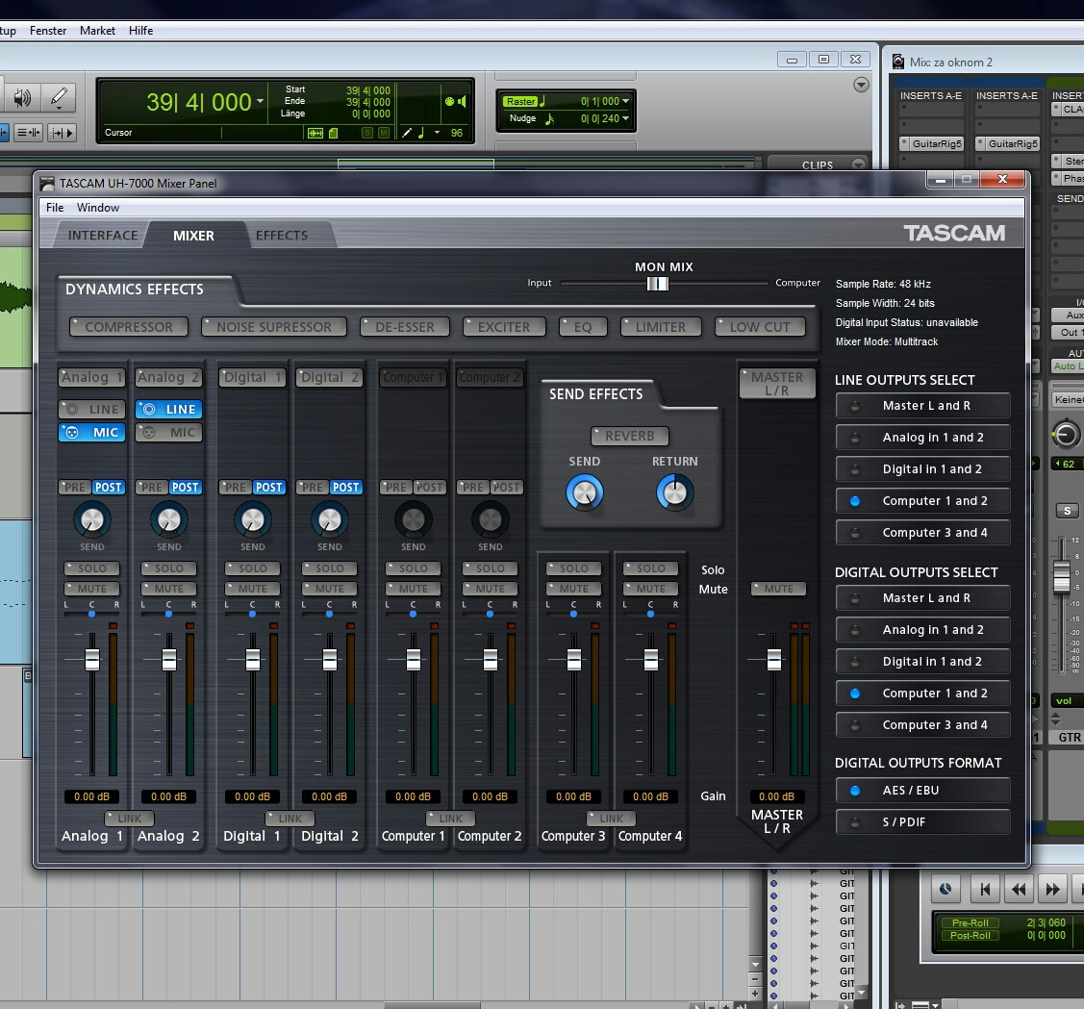This screenshot has height=1009, width=1084.
Task: Enable the LIMITER effect
Action: [x=661, y=326]
